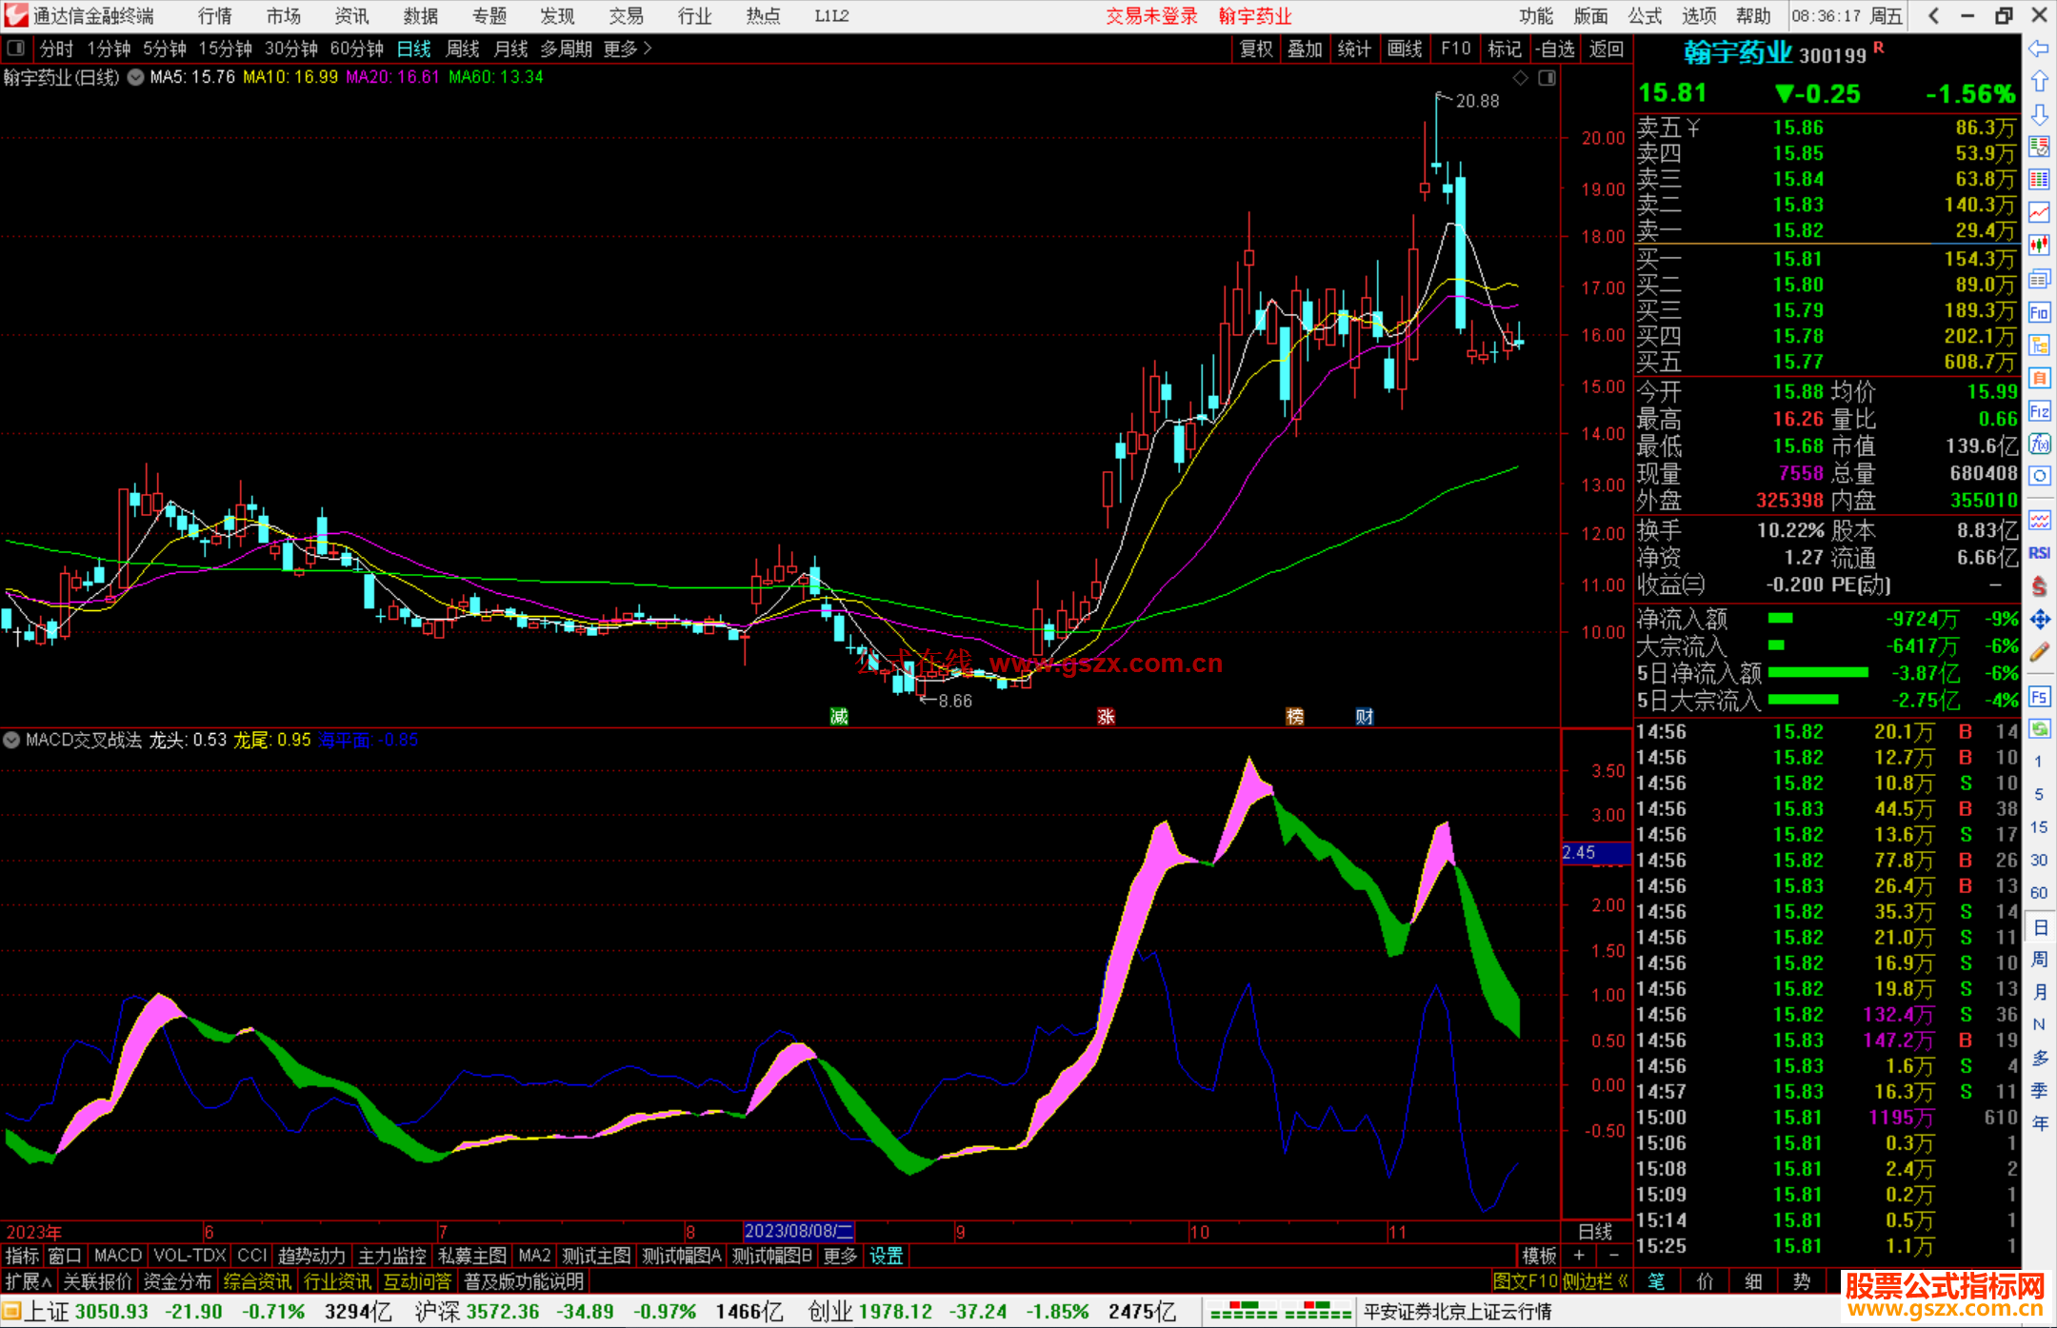Toggle the MACD indicator panel collapse circle
The height and width of the screenshot is (1328, 2057).
[11, 740]
